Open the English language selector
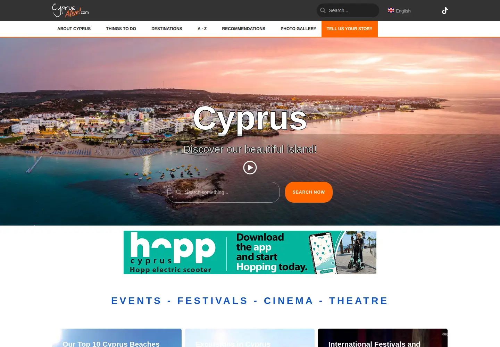This screenshot has height=347, width=500. (399, 11)
